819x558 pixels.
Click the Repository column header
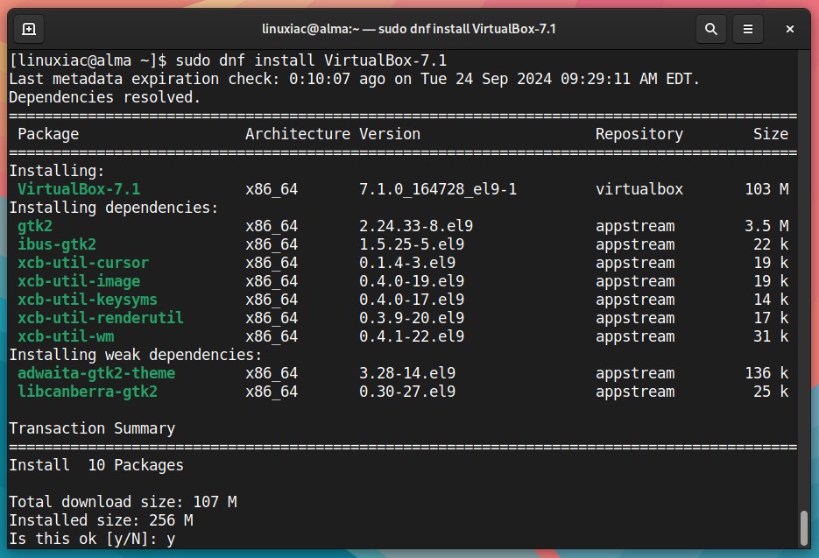tap(639, 134)
